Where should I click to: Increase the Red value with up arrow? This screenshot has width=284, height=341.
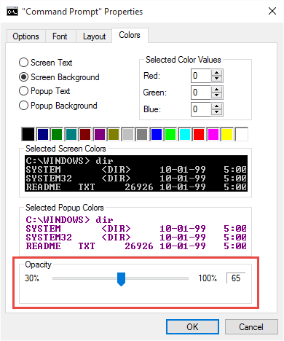point(217,73)
